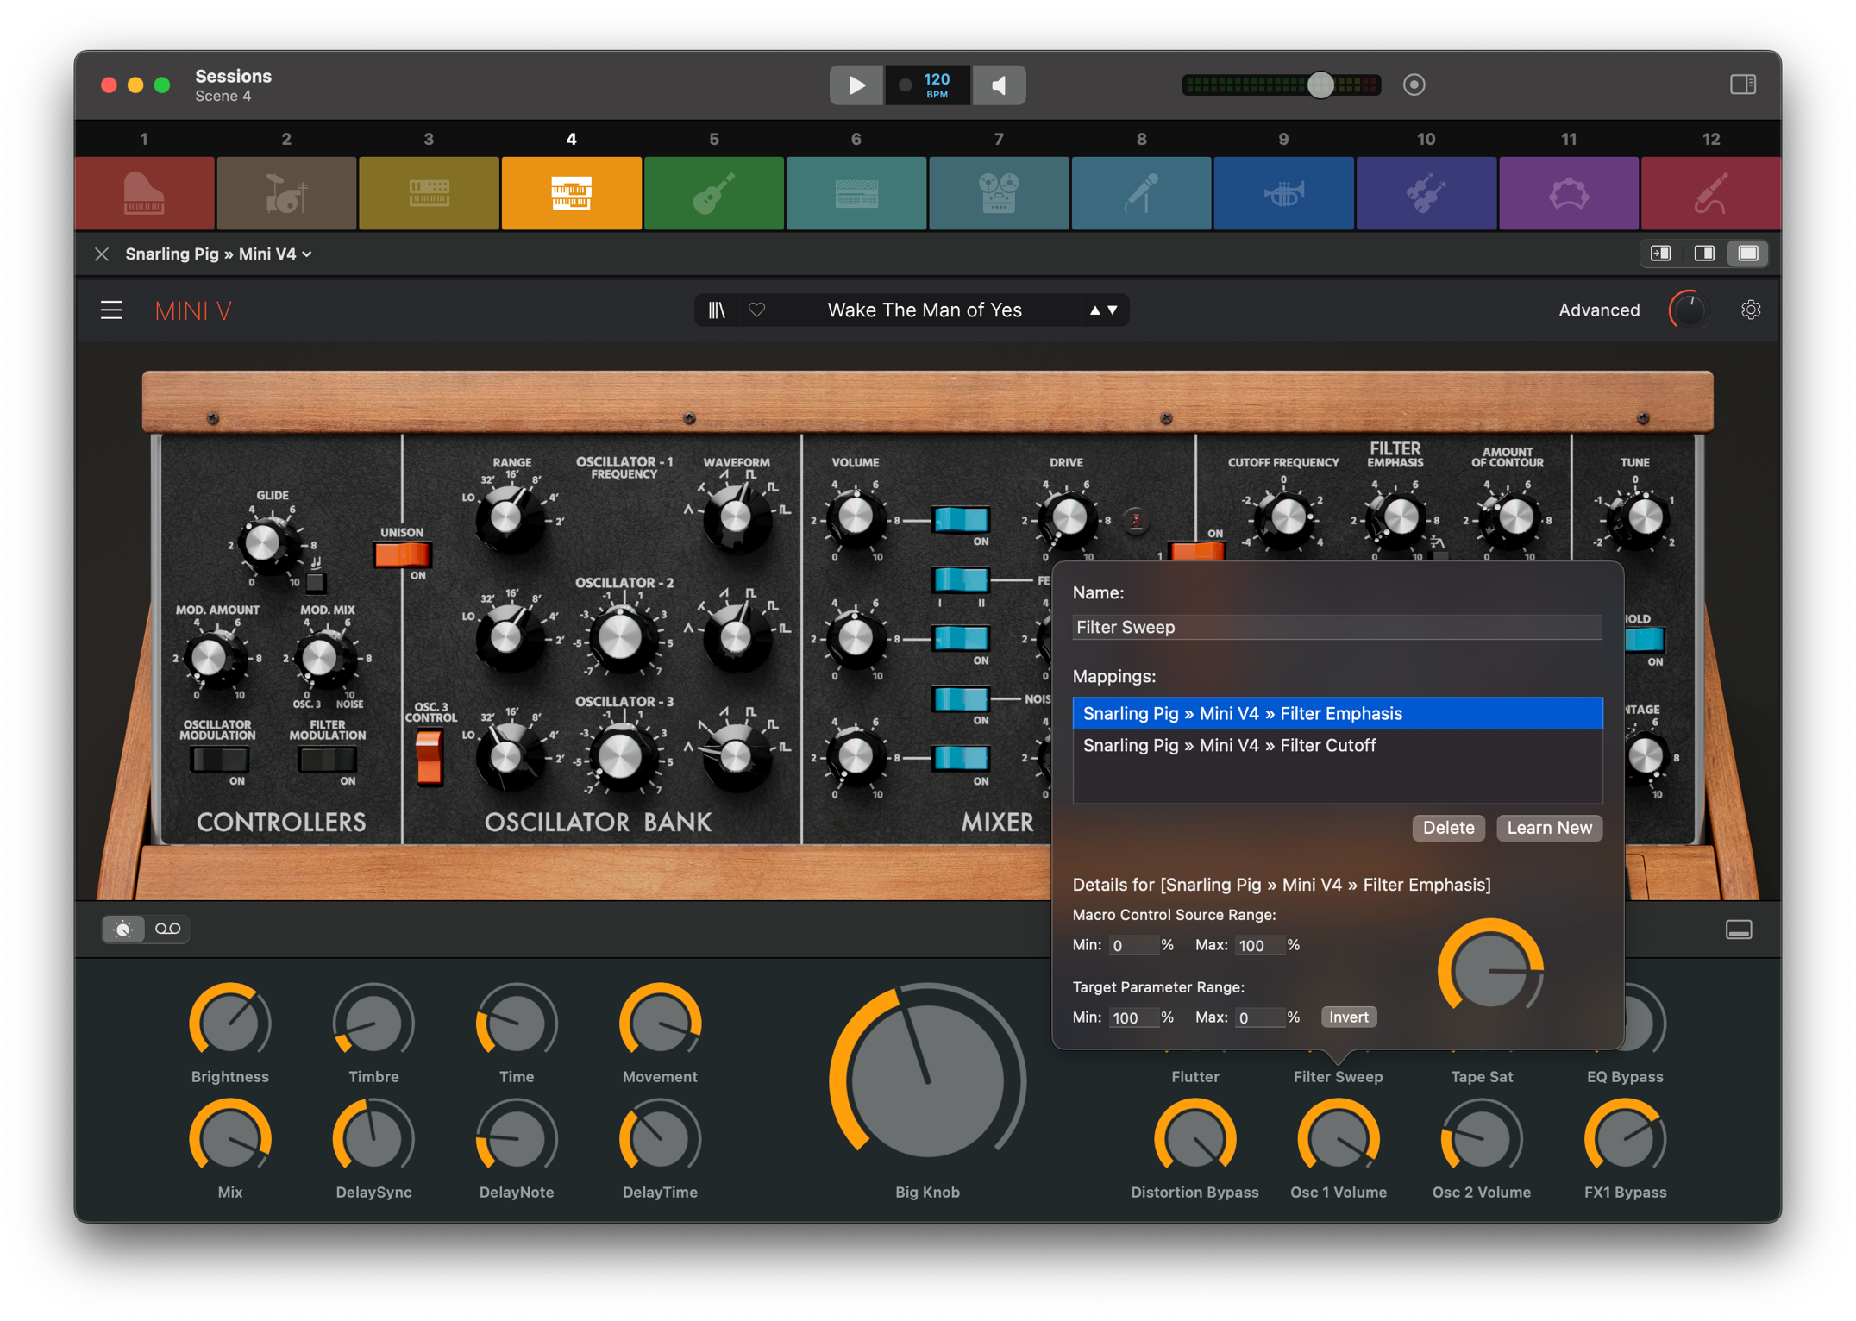Switch to right split layout icon
Viewport: 1856px width, 1321px height.
point(1704,254)
